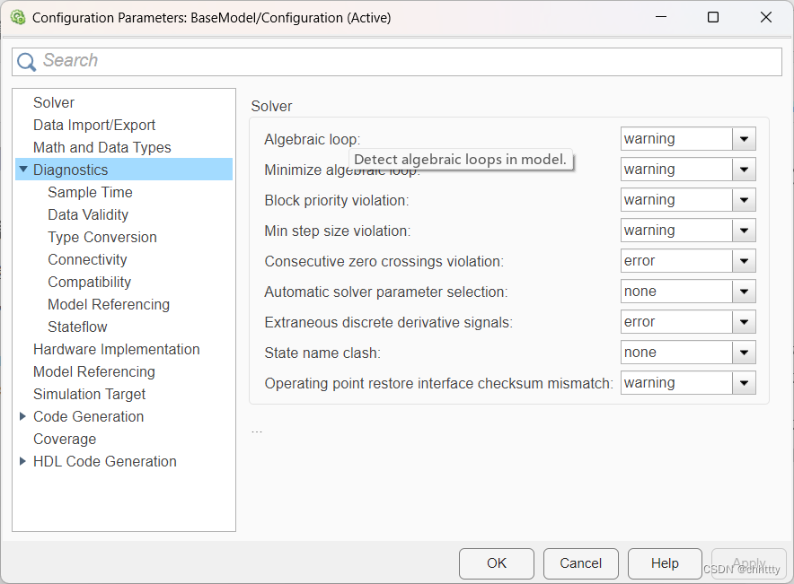The height and width of the screenshot is (584, 794).
Task: Click the Operating point restore interface checksum mismatch label
Action: (438, 383)
